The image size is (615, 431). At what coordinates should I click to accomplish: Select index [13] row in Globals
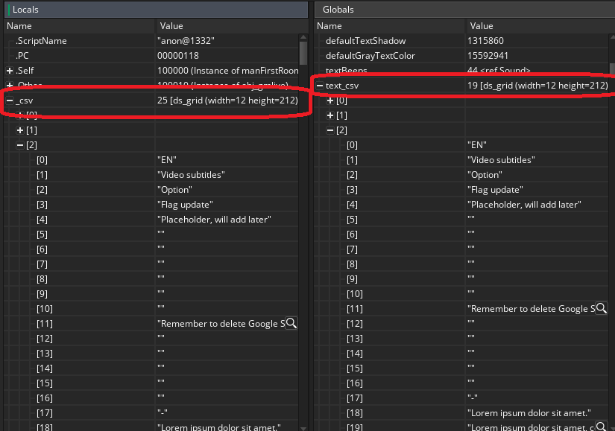(x=461, y=339)
